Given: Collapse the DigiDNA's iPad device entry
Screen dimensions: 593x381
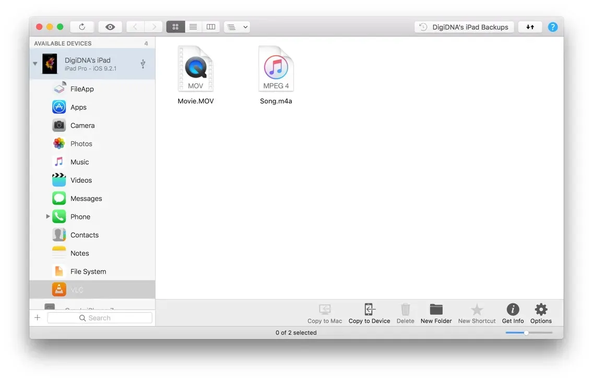Looking at the screenshot, I should coord(34,63).
